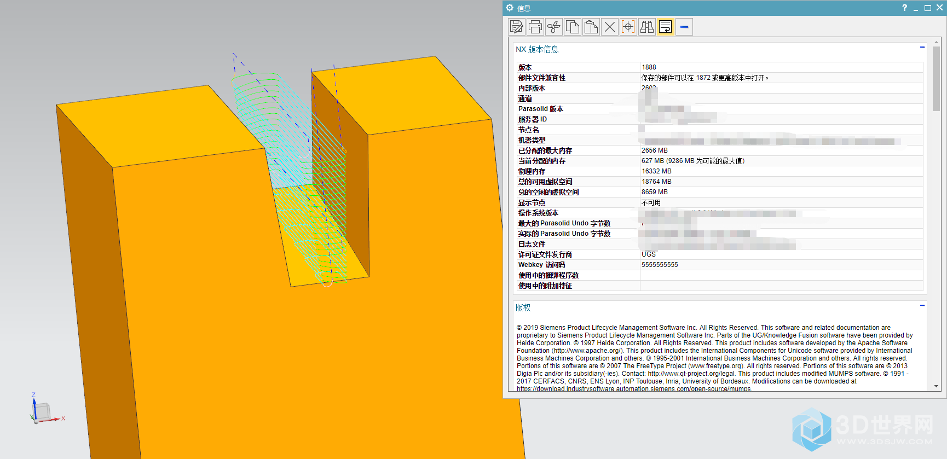947x459 pixels.
Task: Click the scrollbar down arrow in info window
Action: [936, 386]
